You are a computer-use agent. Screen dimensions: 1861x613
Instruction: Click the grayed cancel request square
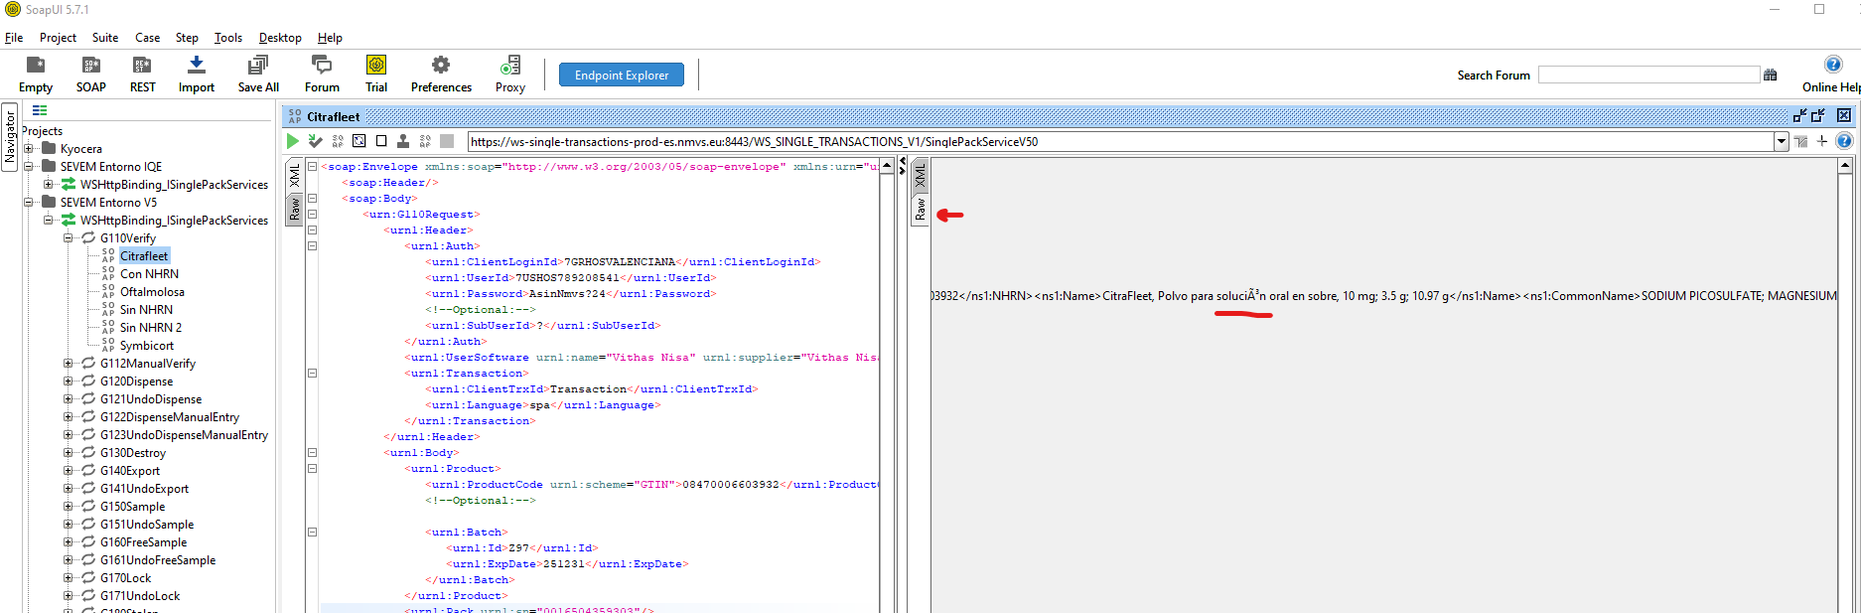(x=447, y=141)
